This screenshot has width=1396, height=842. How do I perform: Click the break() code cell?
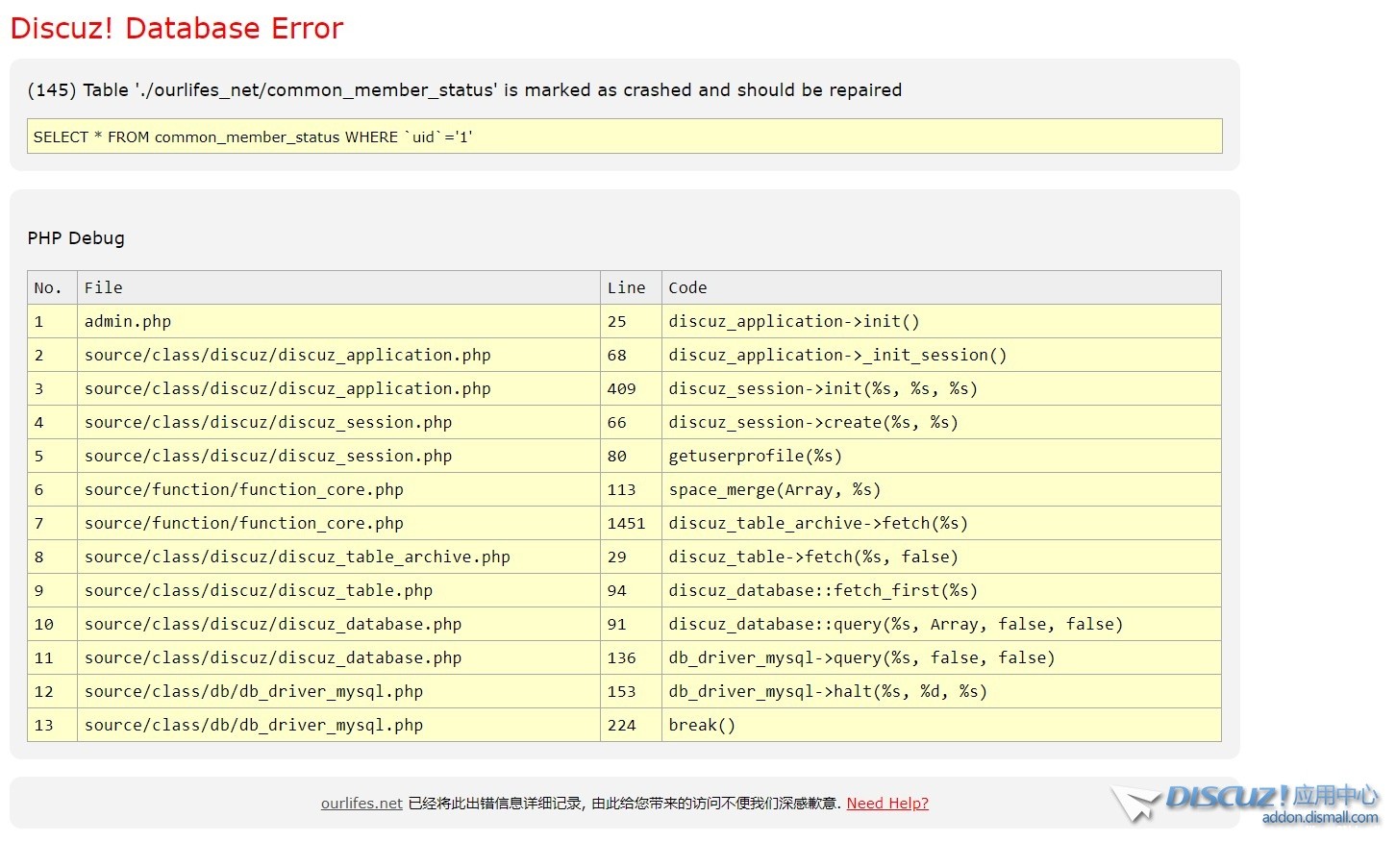tap(702, 725)
